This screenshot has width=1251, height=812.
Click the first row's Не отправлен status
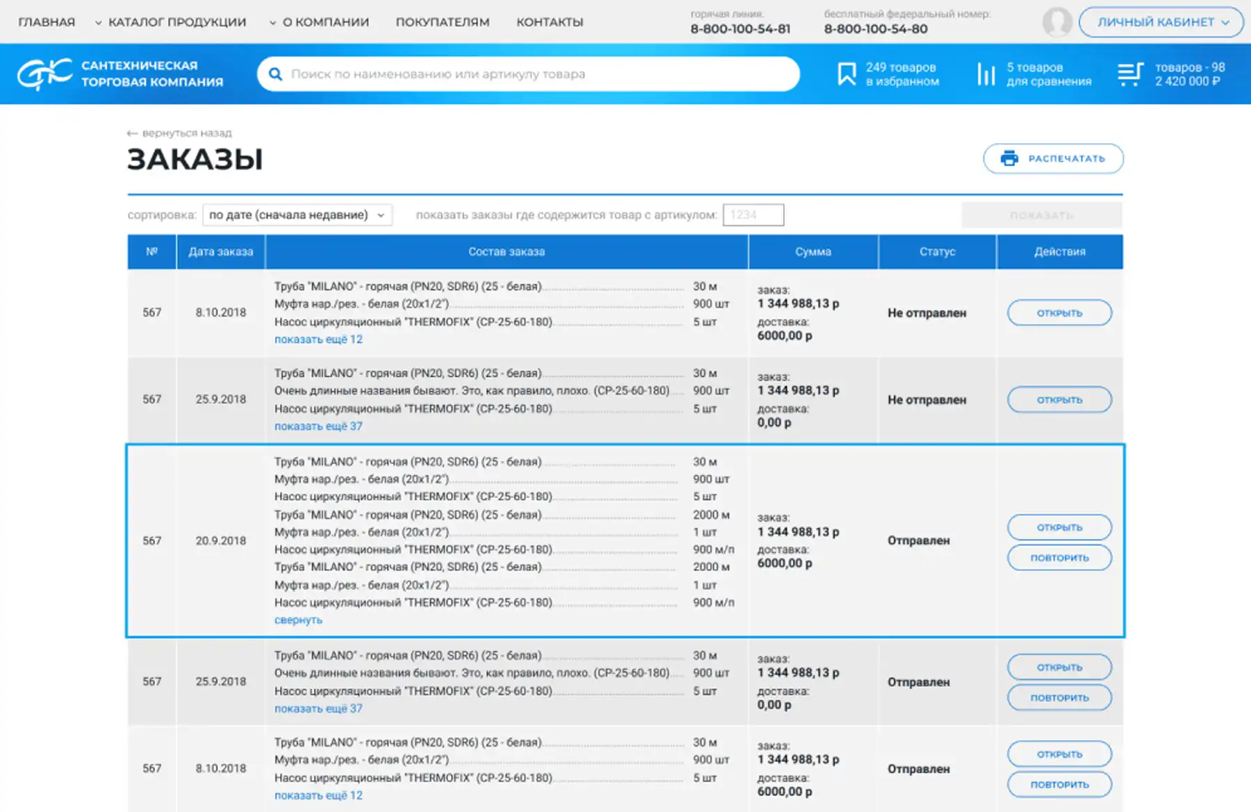[x=926, y=313]
